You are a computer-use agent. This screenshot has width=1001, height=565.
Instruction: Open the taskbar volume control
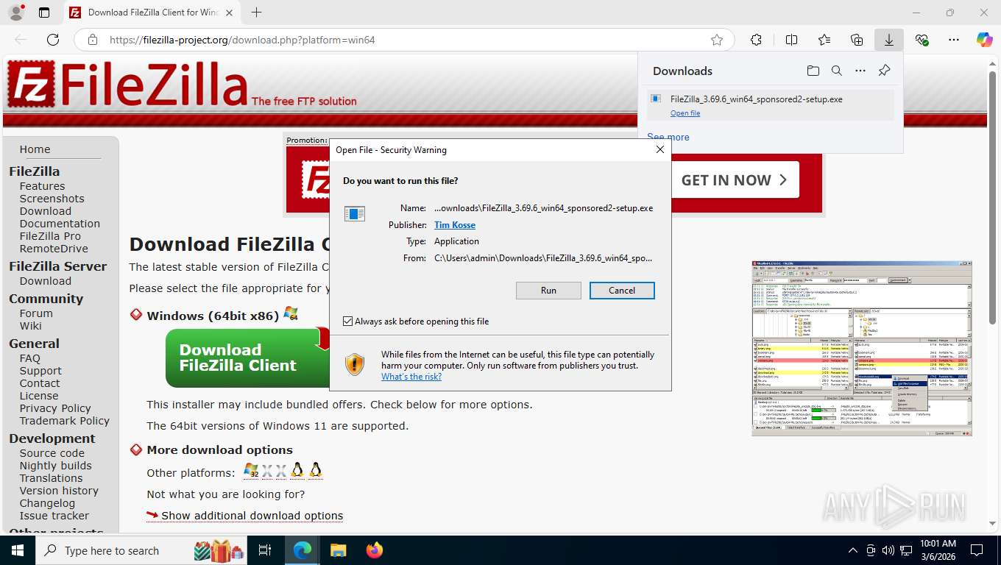tap(888, 550)
